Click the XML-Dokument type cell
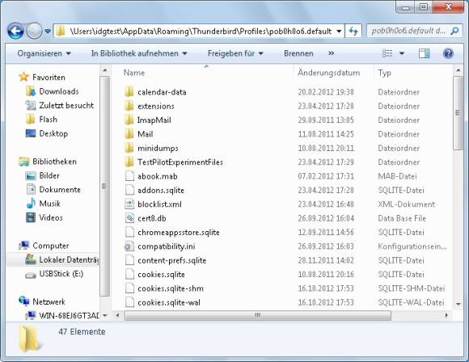 [407, 204]
